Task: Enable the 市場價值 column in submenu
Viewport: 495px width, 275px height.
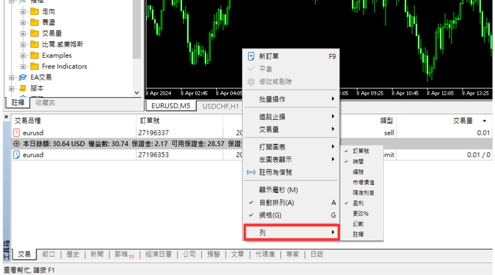Action: (x=364, y=182)
